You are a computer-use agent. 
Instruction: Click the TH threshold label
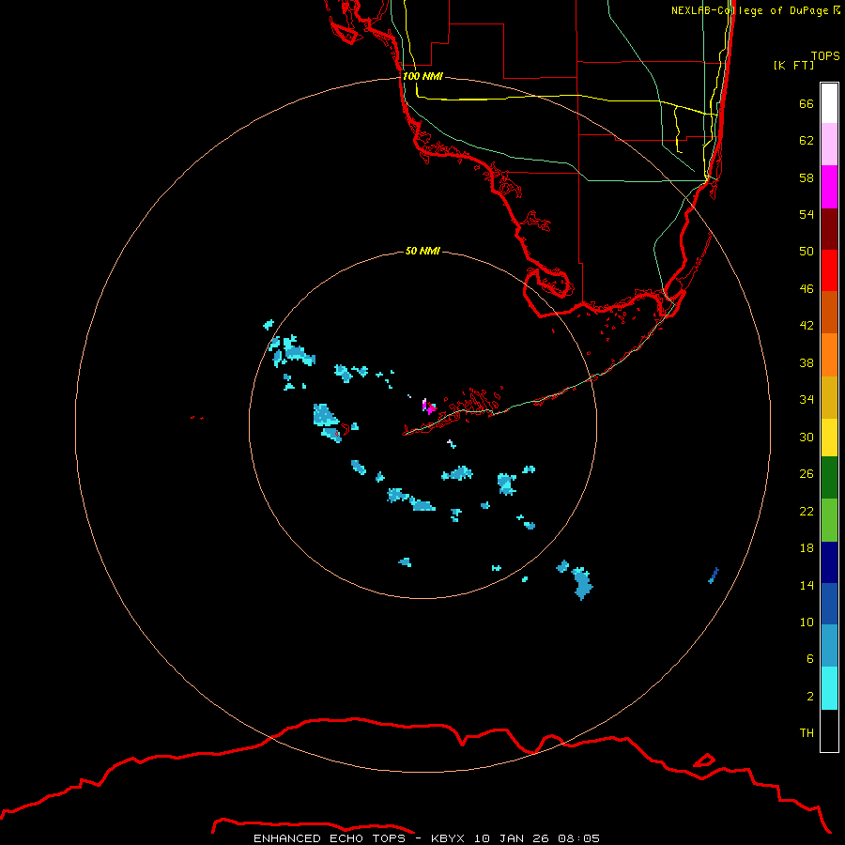pos(807,733)
